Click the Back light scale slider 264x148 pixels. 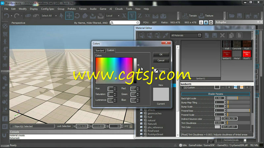click(x=238, y=98)
